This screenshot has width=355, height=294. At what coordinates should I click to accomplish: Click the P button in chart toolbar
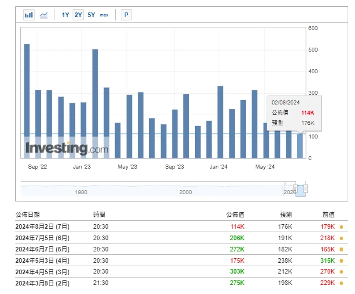pos(126,15)
